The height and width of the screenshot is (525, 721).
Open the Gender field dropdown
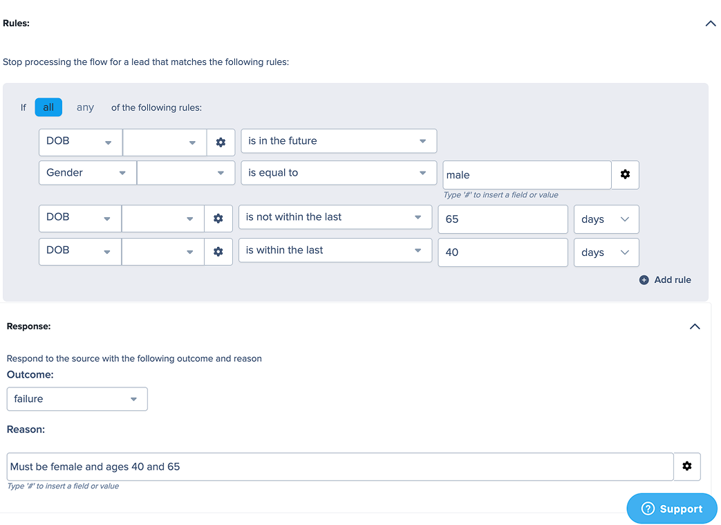pos(87,173)
